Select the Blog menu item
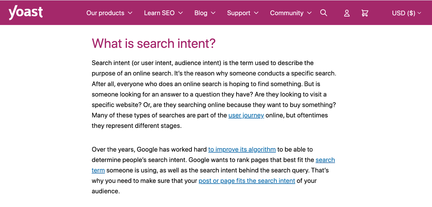The width and height of the screenshot is (432, 207). pyautogui.click(x=201, y=13)
